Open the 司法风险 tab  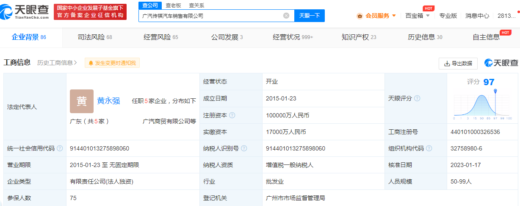(95, 37)
